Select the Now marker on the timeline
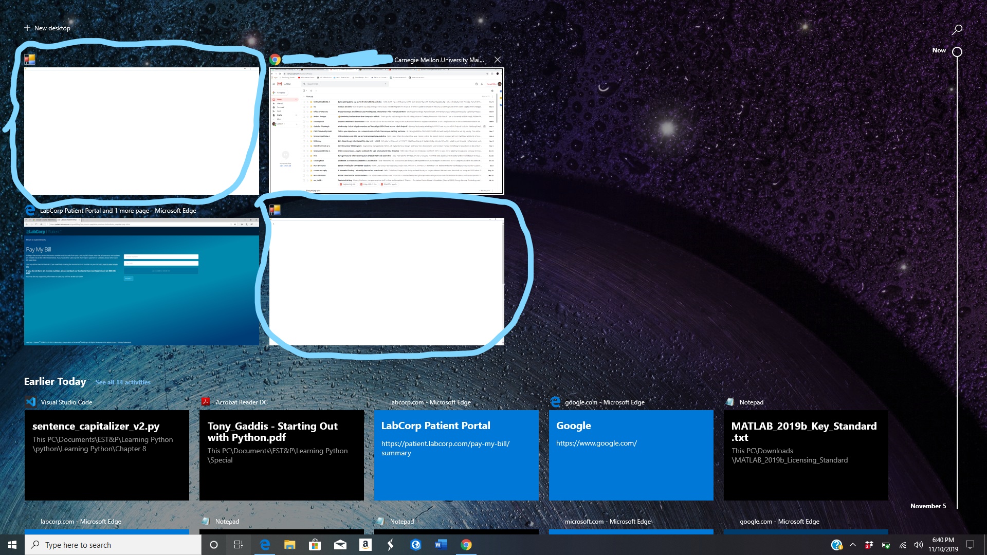 pyautogui.click(x=957, y=51)
